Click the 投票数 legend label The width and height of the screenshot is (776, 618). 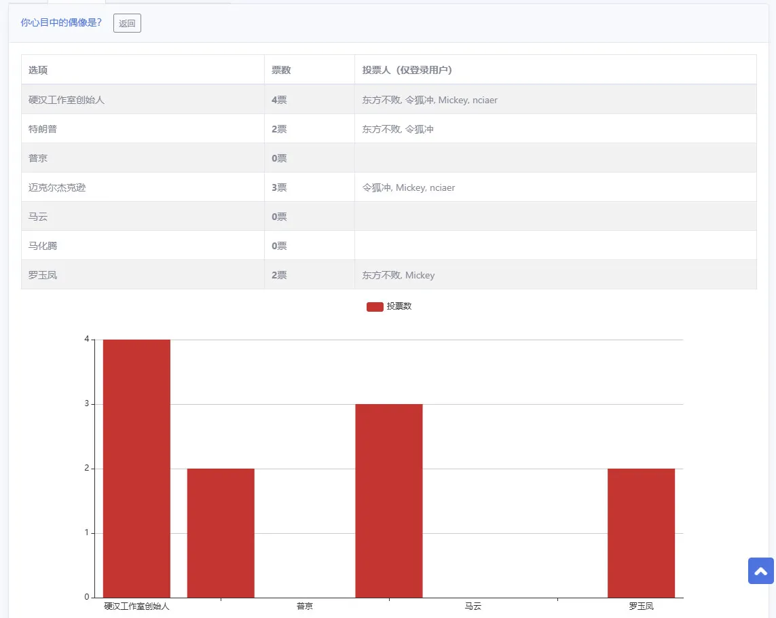coord(399,306)
